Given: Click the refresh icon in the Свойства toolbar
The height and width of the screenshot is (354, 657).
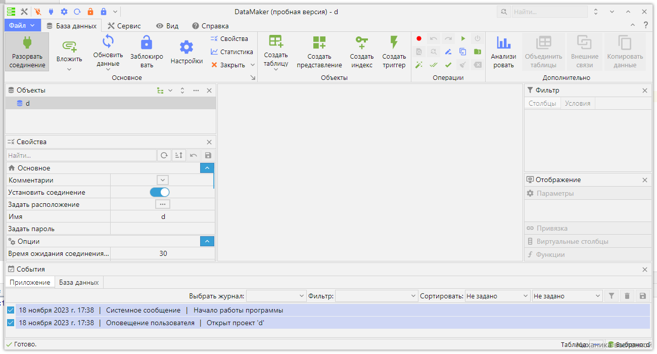Looking at the screenshot, I should click(164, 156).
